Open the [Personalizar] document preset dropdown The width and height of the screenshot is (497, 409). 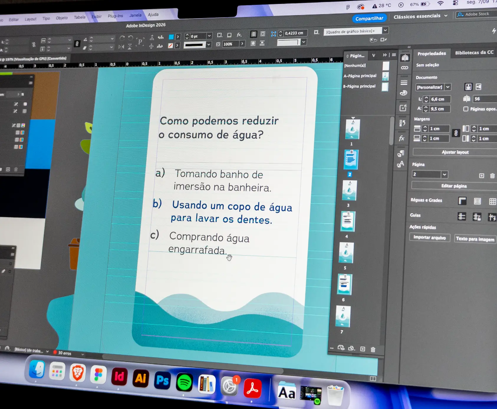click(433, 87)
